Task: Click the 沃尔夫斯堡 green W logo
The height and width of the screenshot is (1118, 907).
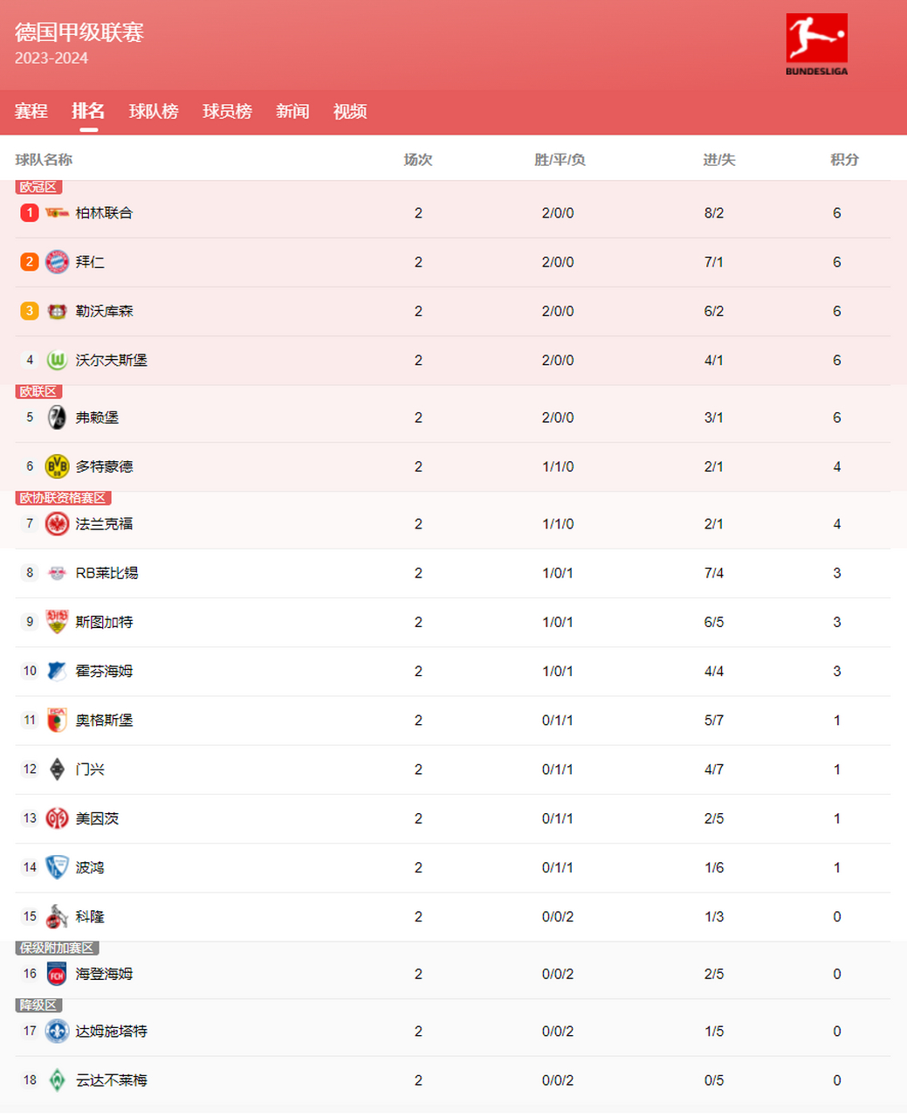Action: 57,360
